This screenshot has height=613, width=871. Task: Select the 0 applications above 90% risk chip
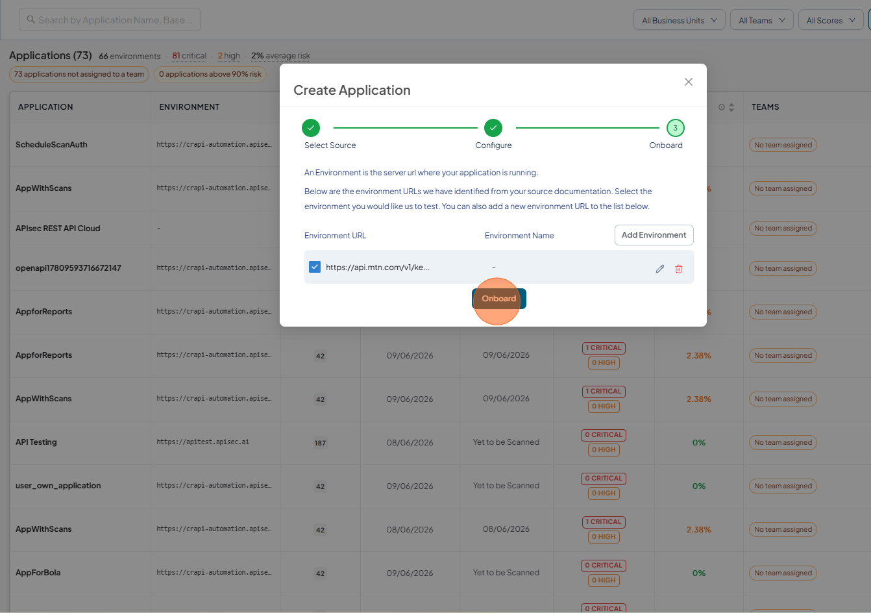click(210, 74)
